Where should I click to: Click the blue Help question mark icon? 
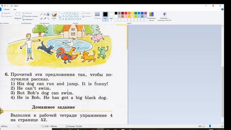point(222,9)
